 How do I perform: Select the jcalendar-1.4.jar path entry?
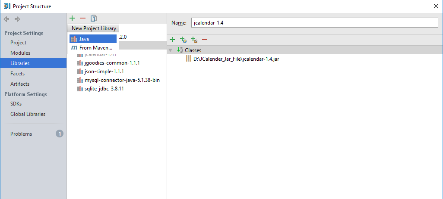click(x=236, y=59)
